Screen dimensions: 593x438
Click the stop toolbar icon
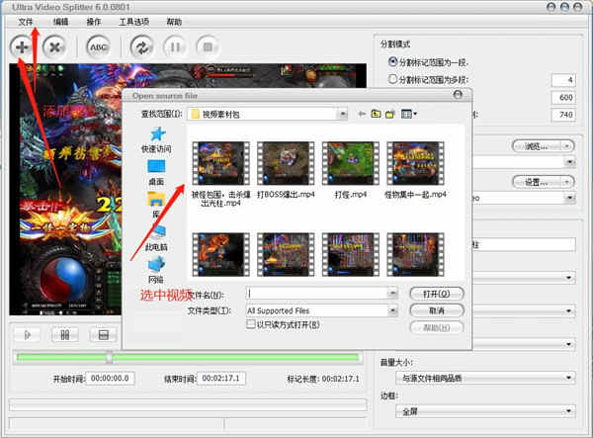point(208,47)
